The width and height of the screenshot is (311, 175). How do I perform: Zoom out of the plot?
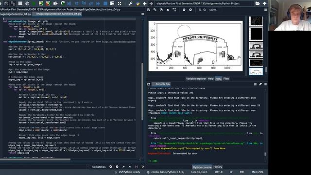click(200, 10)
